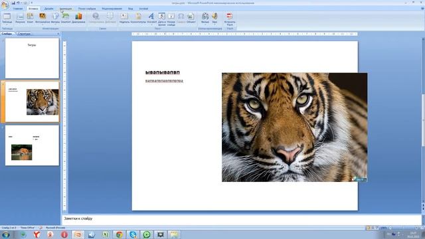
Task: Open the Acrobat ribbon tab
Action: [x=143, y=9]
